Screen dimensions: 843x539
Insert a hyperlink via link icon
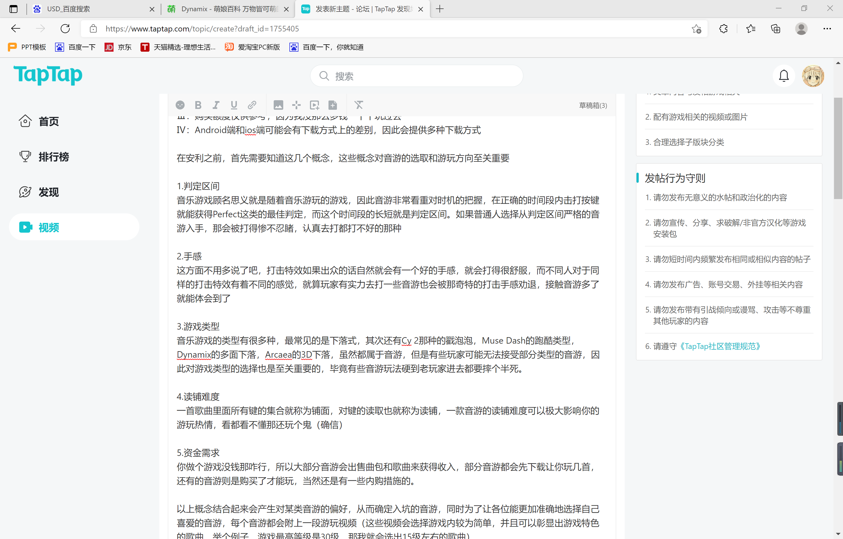coord(252,105)
